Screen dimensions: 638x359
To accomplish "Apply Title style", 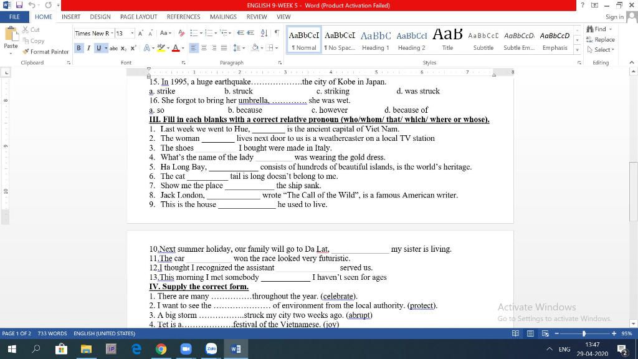I will point(447,40).
